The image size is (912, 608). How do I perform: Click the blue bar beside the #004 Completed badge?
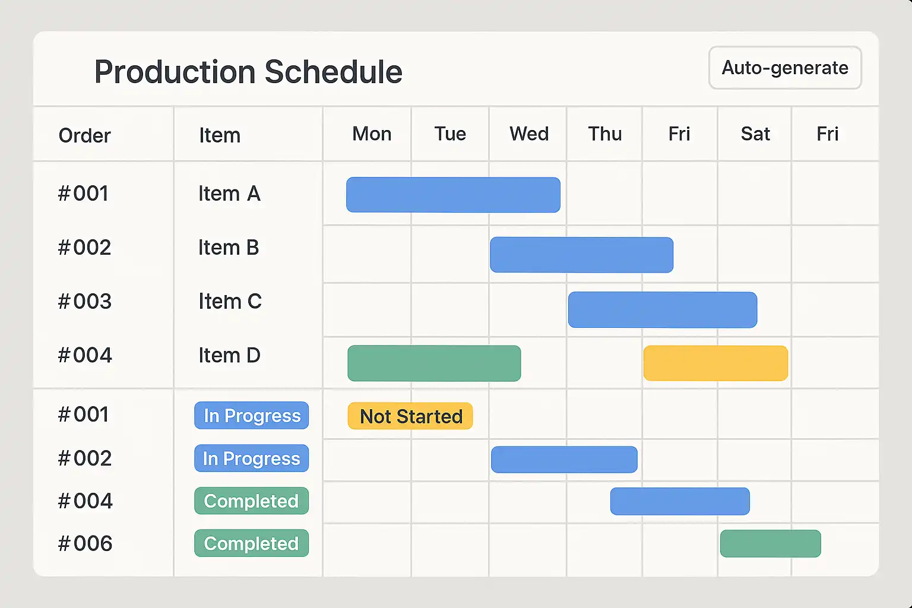pyautogui.click(x=680, y=501)
